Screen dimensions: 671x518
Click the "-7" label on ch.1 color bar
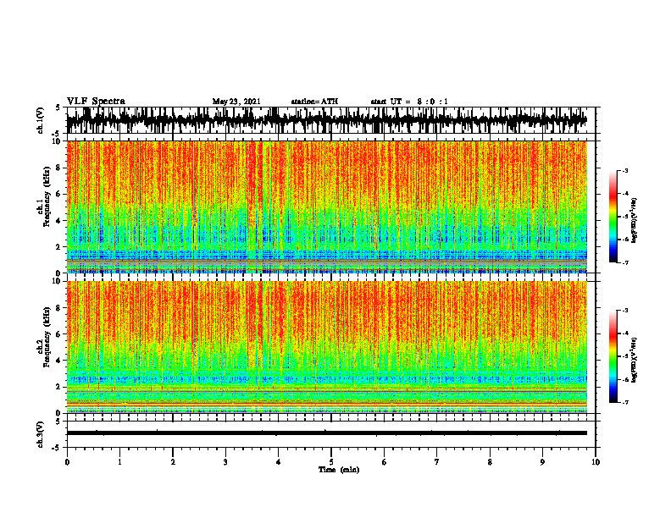click(625, 262)
